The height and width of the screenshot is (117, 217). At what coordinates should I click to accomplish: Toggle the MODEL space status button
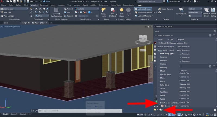point(140,115)
